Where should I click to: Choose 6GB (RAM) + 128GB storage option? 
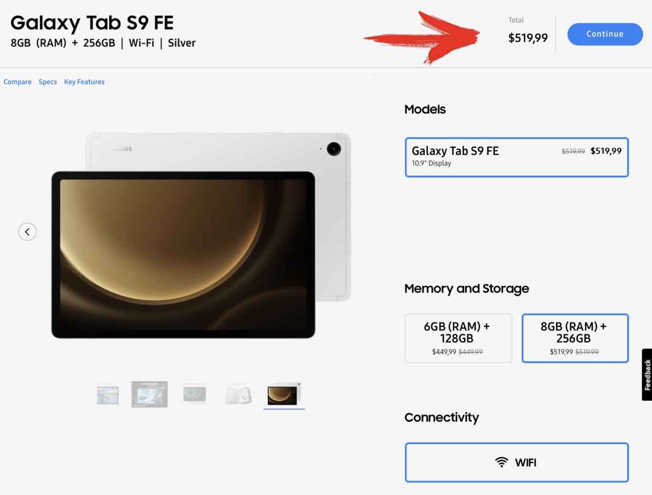[x=458, y=338]
